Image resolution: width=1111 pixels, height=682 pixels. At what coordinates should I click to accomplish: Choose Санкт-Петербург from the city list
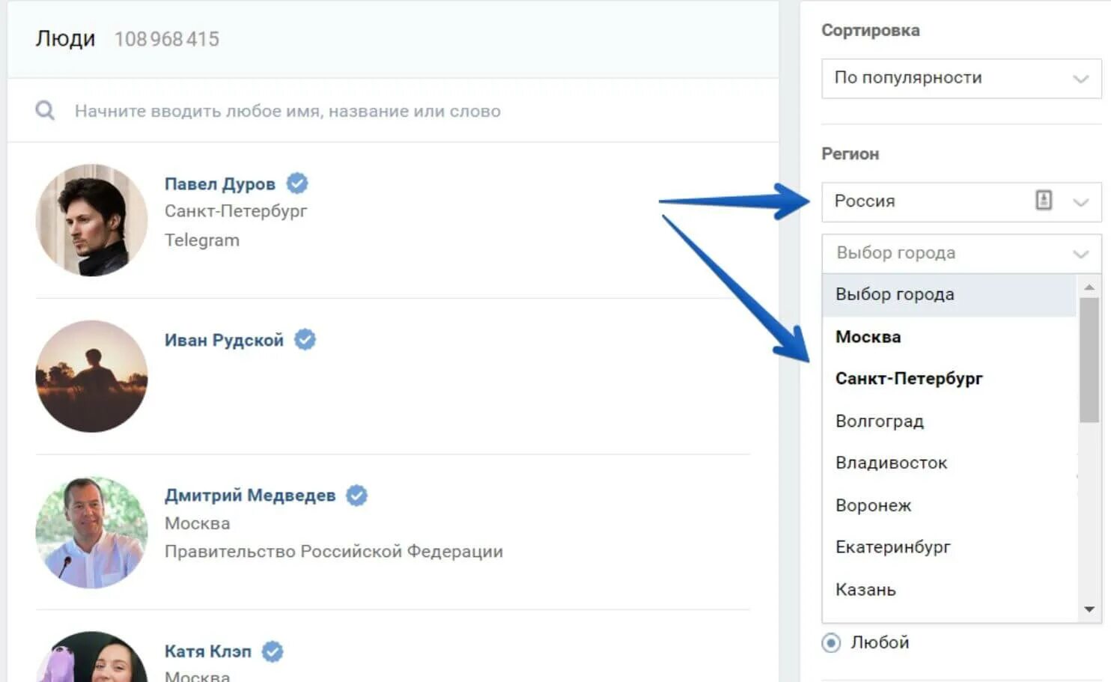[909, 379]
